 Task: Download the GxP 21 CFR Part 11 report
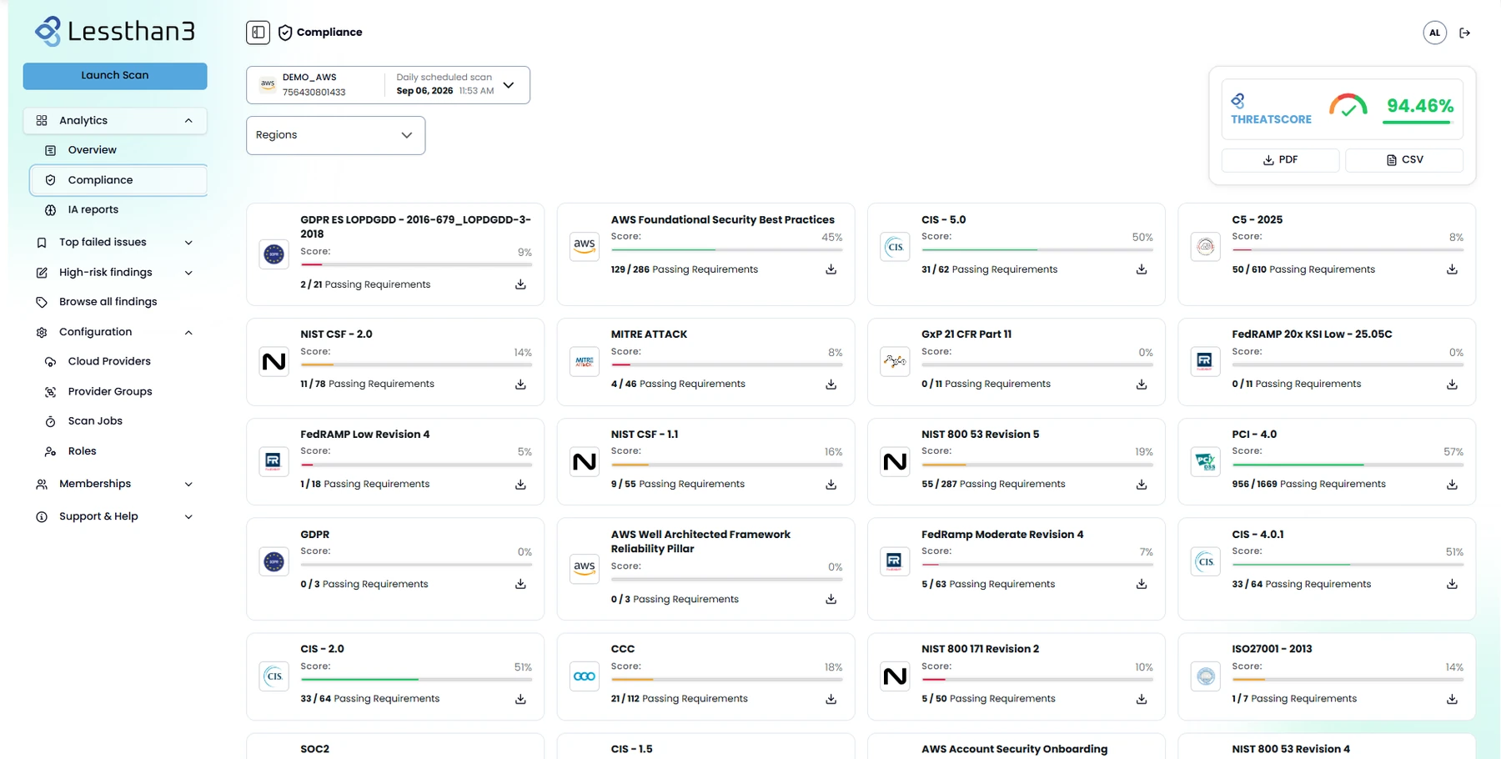tap(1142, 385)
